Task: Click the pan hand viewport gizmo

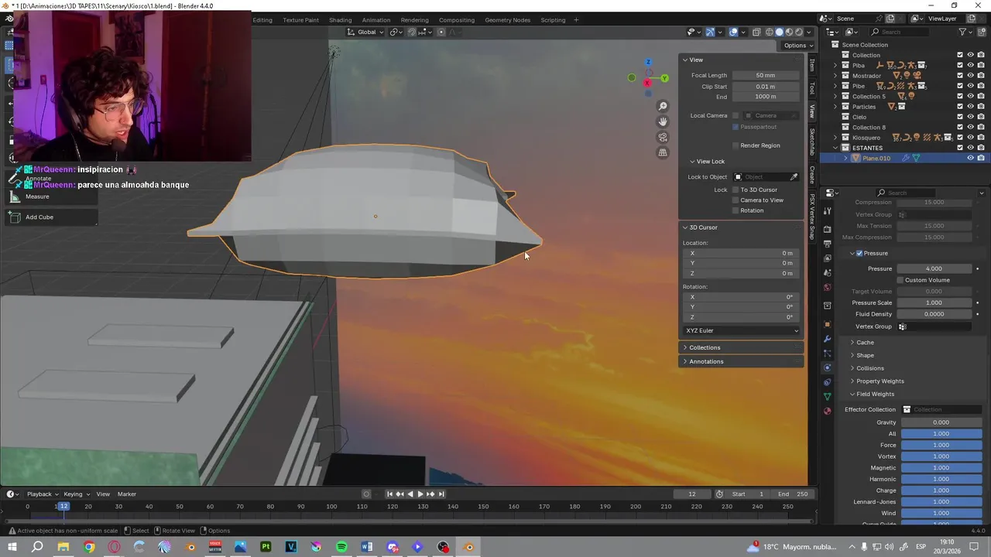Action: pos(663,121)
